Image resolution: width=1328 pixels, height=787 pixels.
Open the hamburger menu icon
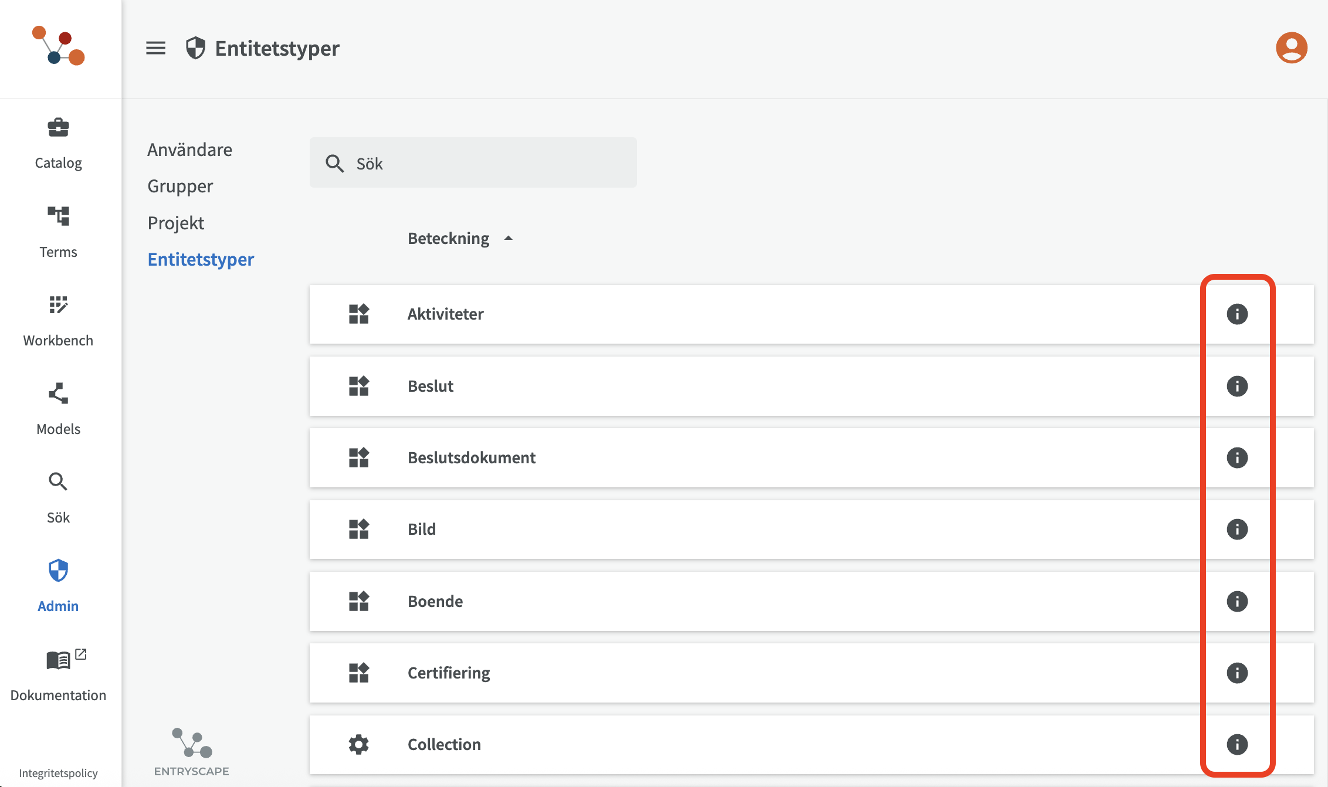click(155, 48)
